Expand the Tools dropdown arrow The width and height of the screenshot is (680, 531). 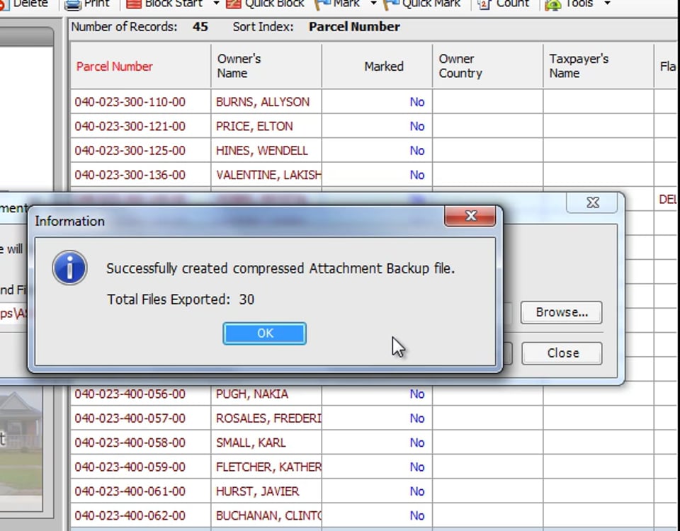(x=607, y=4)
